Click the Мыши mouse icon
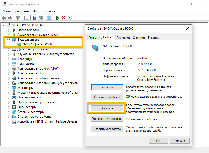This screenshot has width=209, height=153. click(x=14, y=93)
